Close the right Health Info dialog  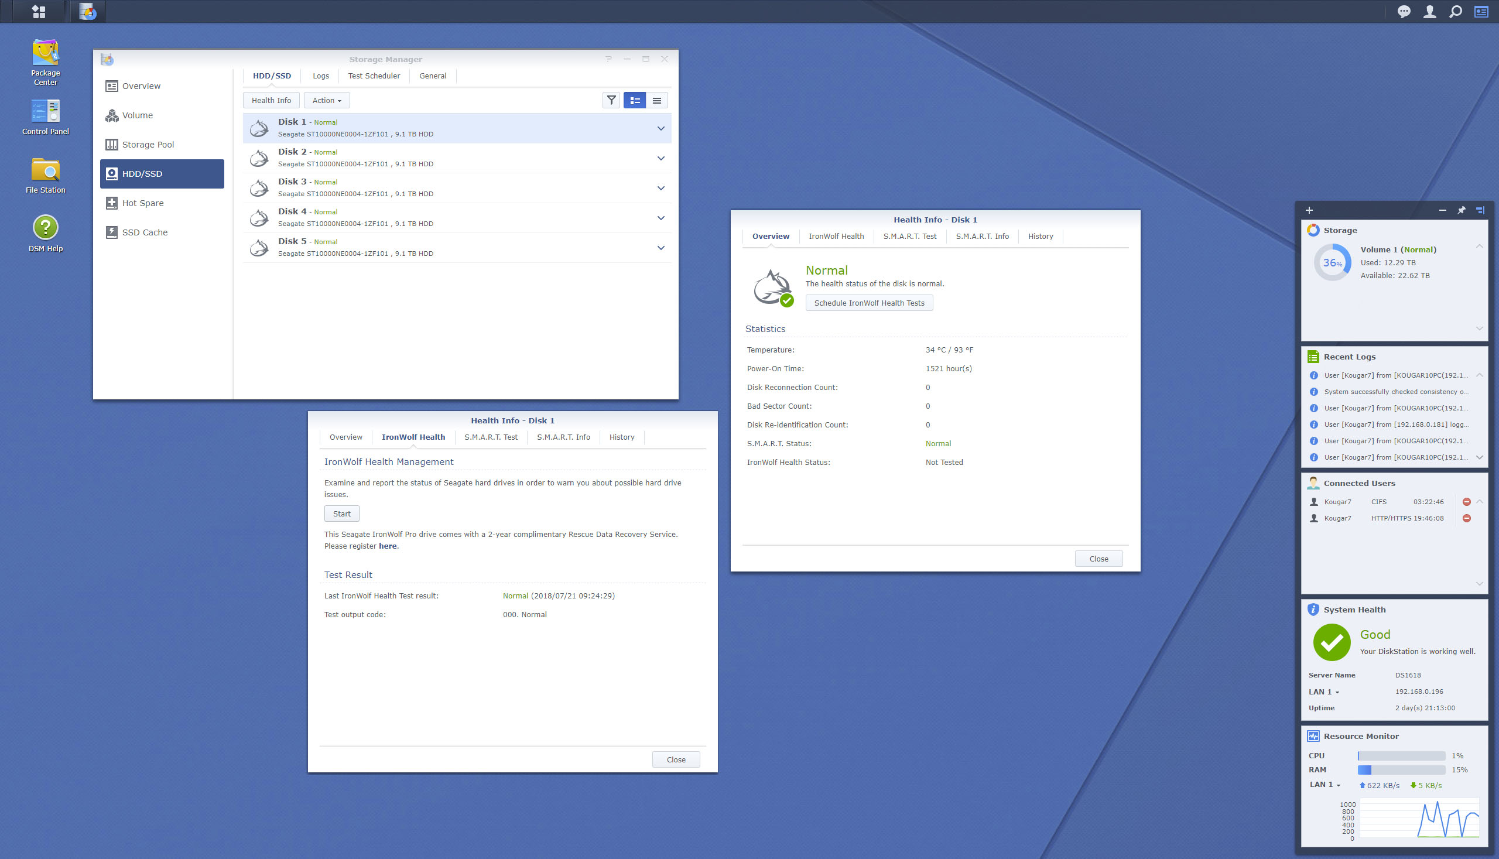(1098, 559)
